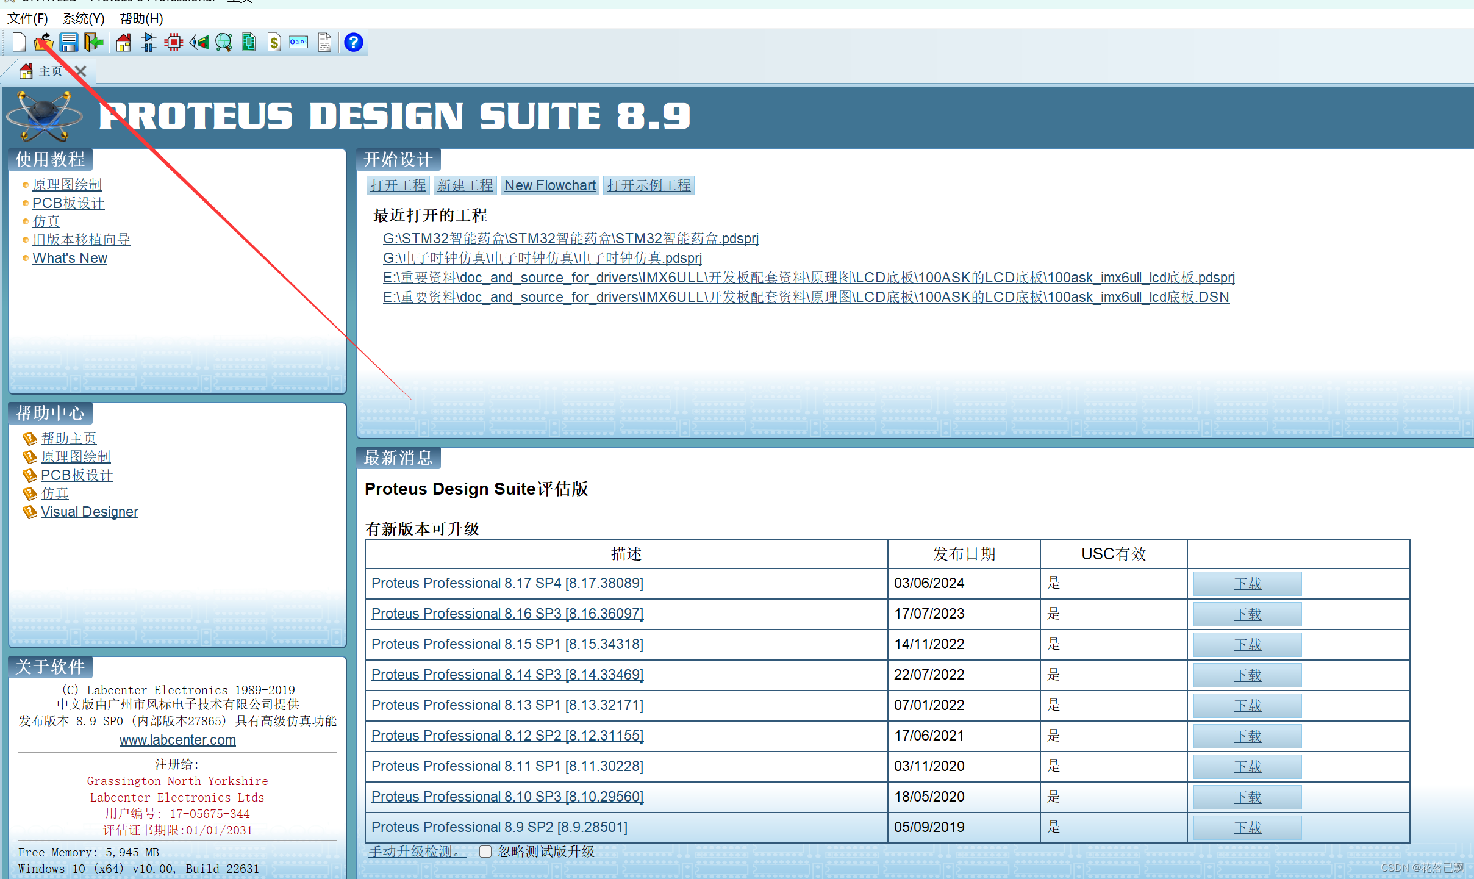The image size is (1474, 879).
Task: Click the Close Project door icon
Action: point(93,42)
